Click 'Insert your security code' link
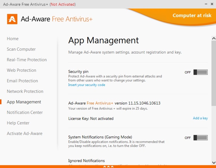 click(87, 85)
